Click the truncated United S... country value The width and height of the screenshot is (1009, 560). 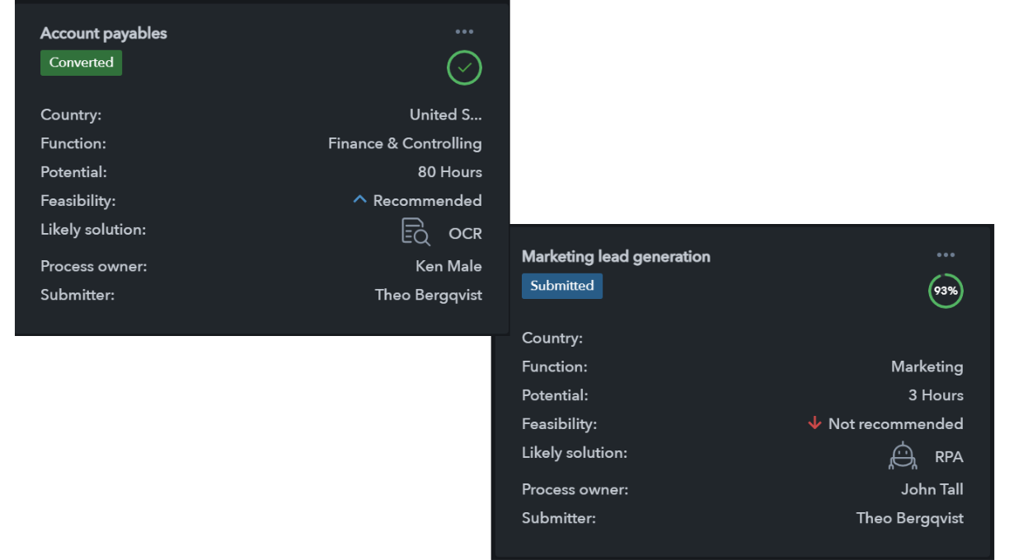point(445,114)
